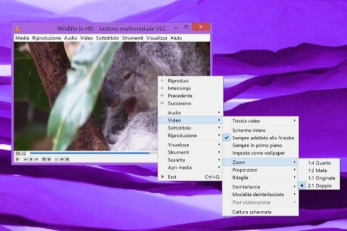
Task: Maximize the VLC window
Action: [x=186, y=27]
